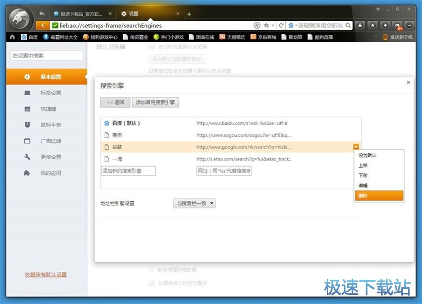Select 基本设置 in the sidebar
This screenshot has width=422, height=304.
(47, 77)
